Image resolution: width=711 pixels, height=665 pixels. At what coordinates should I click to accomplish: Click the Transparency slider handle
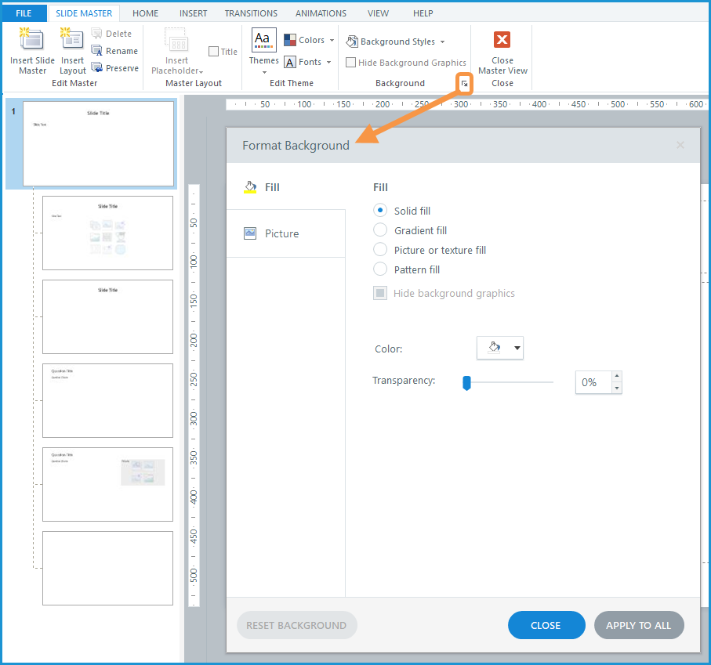point(466,382)
